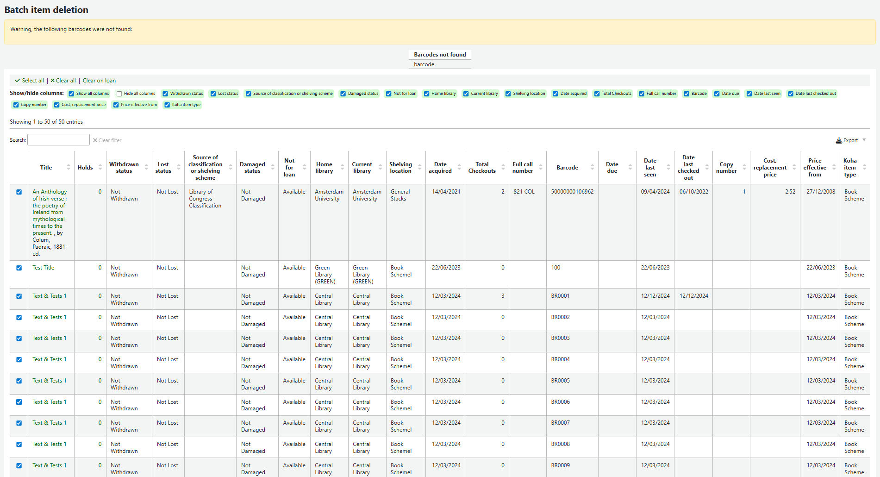Uncheck the Withdrawn status column checkbox
The width and height of the screenshot is (880, 477).
point(165,94)
